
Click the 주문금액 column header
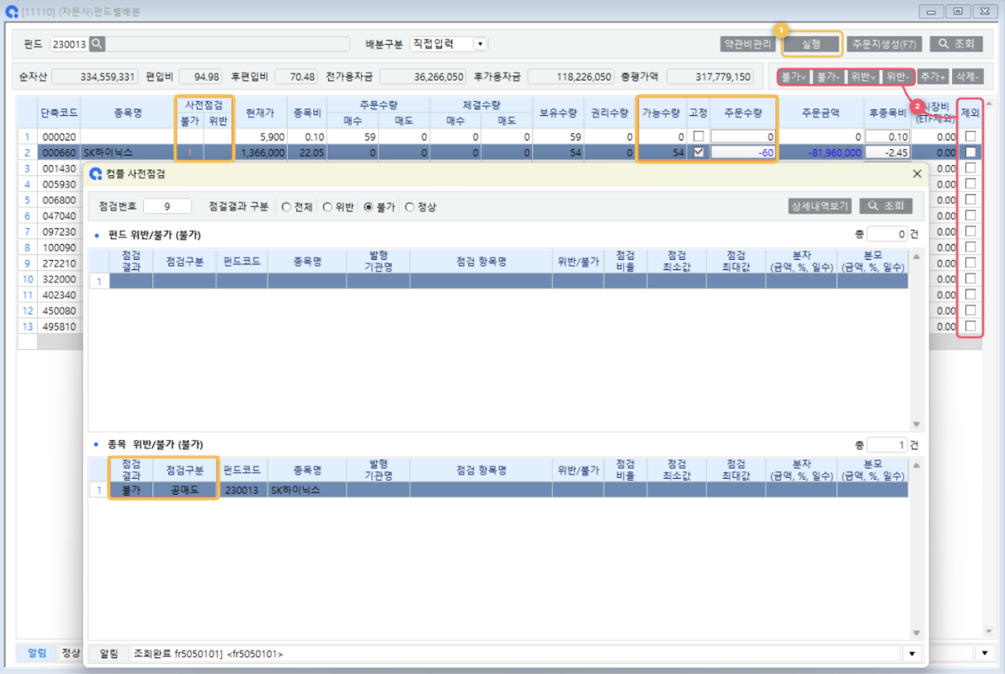point(821,113)
